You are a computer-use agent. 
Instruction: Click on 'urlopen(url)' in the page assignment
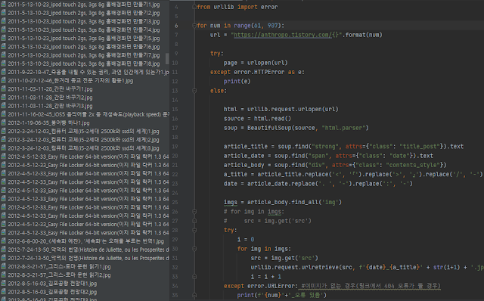click(267, 63)
